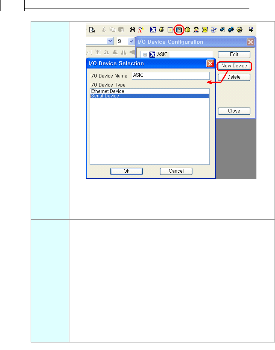Open Print Preview from the toolbar
Screen dimensions: 275x350
pos(92,30)
